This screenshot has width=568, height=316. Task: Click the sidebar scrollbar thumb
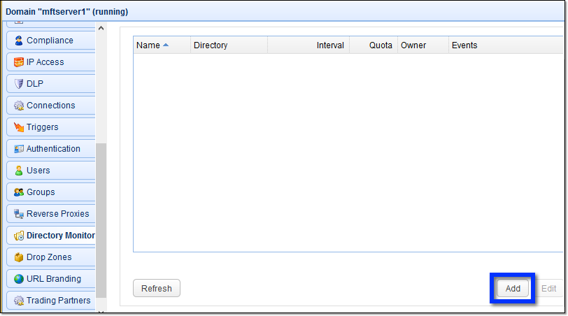(x=101, y=220)
